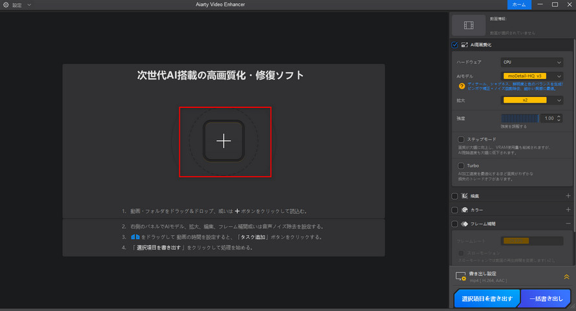576x311 pixels.
Task: Decrease 強度 with the down stepper arrow
Action: (559, 120)
